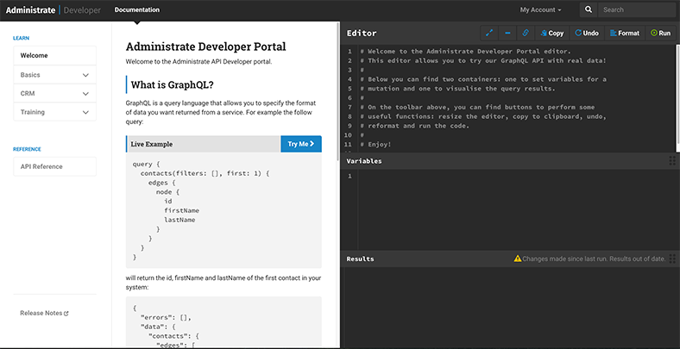Click the Results panel drag handle
Screen dimensions: 680x349
672,259
